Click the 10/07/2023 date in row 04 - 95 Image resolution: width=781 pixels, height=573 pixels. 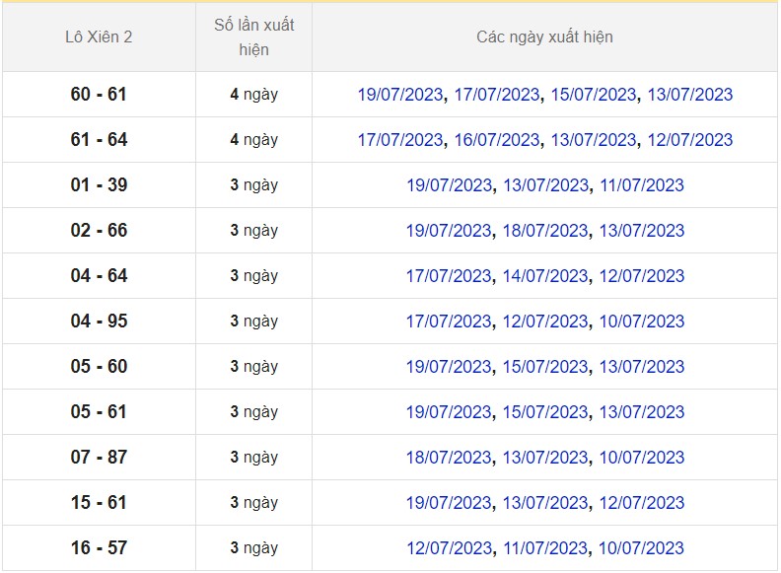[x=642, y=322]
